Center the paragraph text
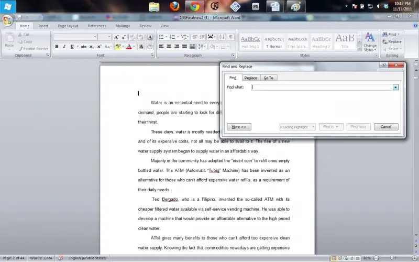The image size is (419, 262). 169,47
